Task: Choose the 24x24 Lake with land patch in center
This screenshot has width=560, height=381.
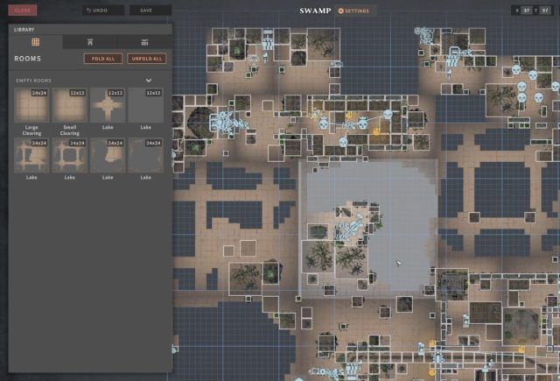Action: point(108,156)
